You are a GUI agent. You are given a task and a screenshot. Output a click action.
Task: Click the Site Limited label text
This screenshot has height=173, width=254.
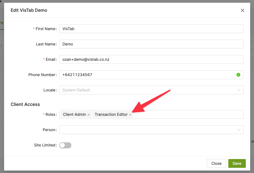(x=45, y=145)
